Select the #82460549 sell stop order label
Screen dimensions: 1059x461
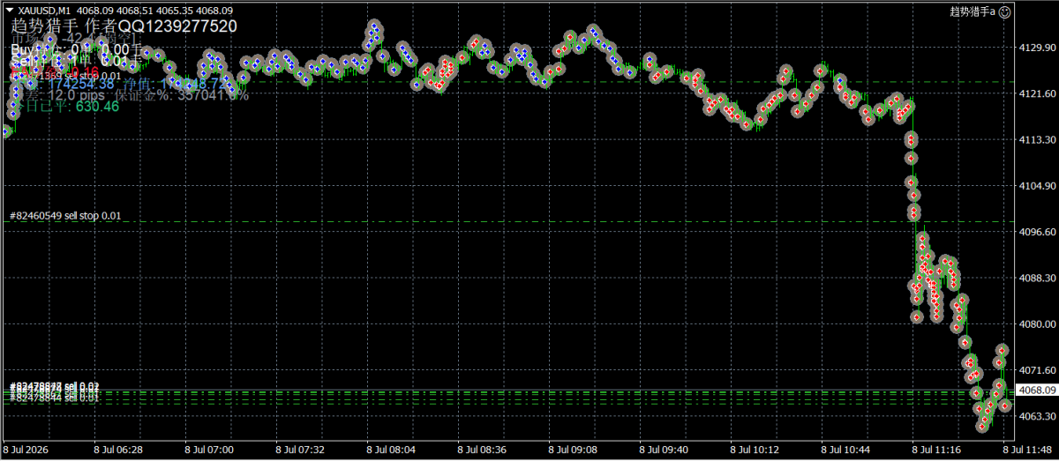point(64,215)
